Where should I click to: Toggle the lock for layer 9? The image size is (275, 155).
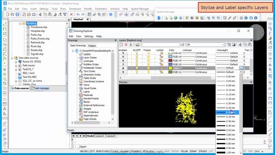[x=162, y=72]
